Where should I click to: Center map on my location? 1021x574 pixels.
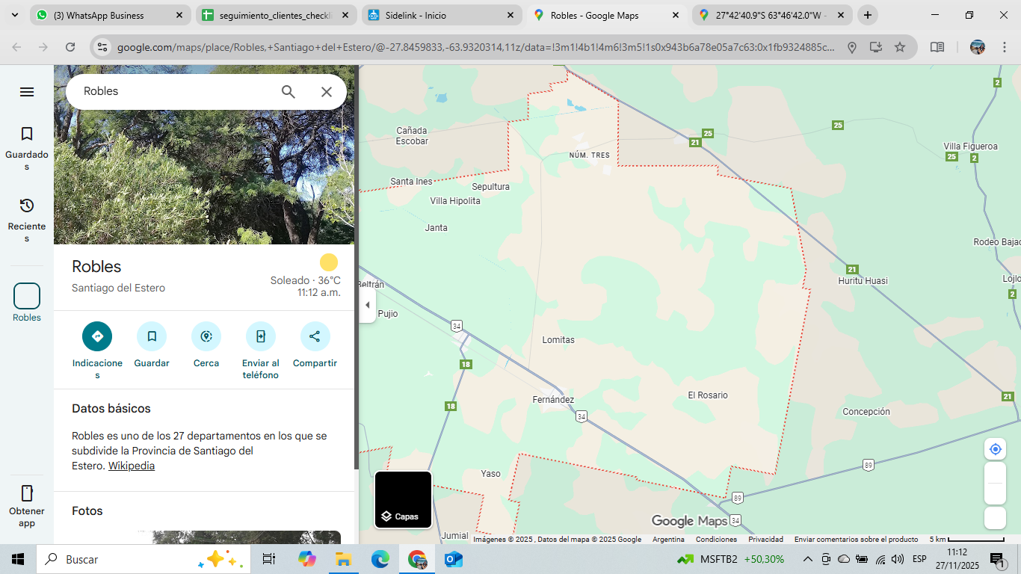click(995, 449)
